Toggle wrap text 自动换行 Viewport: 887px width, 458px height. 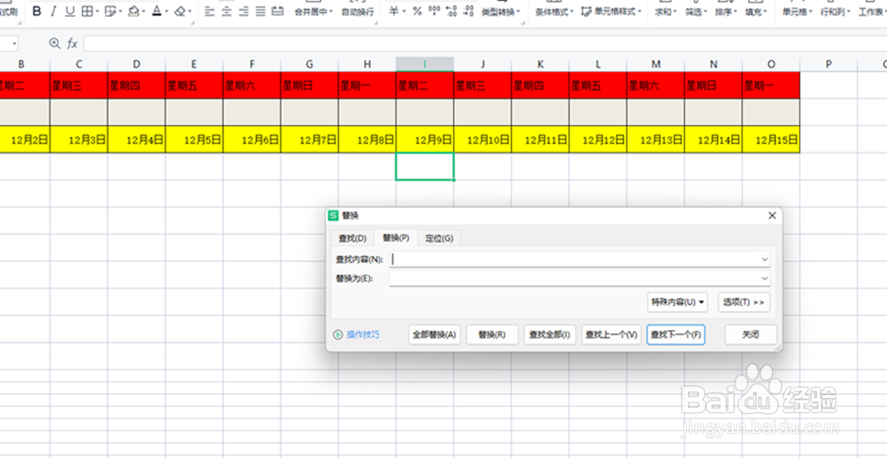coord(357,12)
